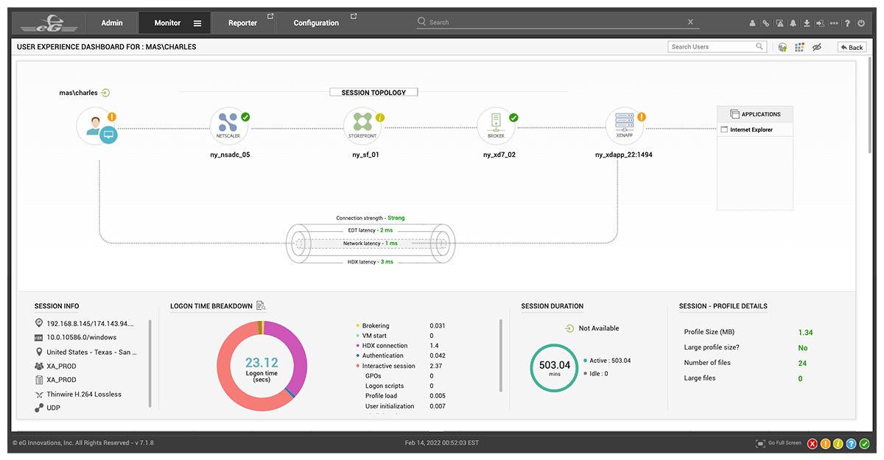Click the chain link icon in header

765,23
